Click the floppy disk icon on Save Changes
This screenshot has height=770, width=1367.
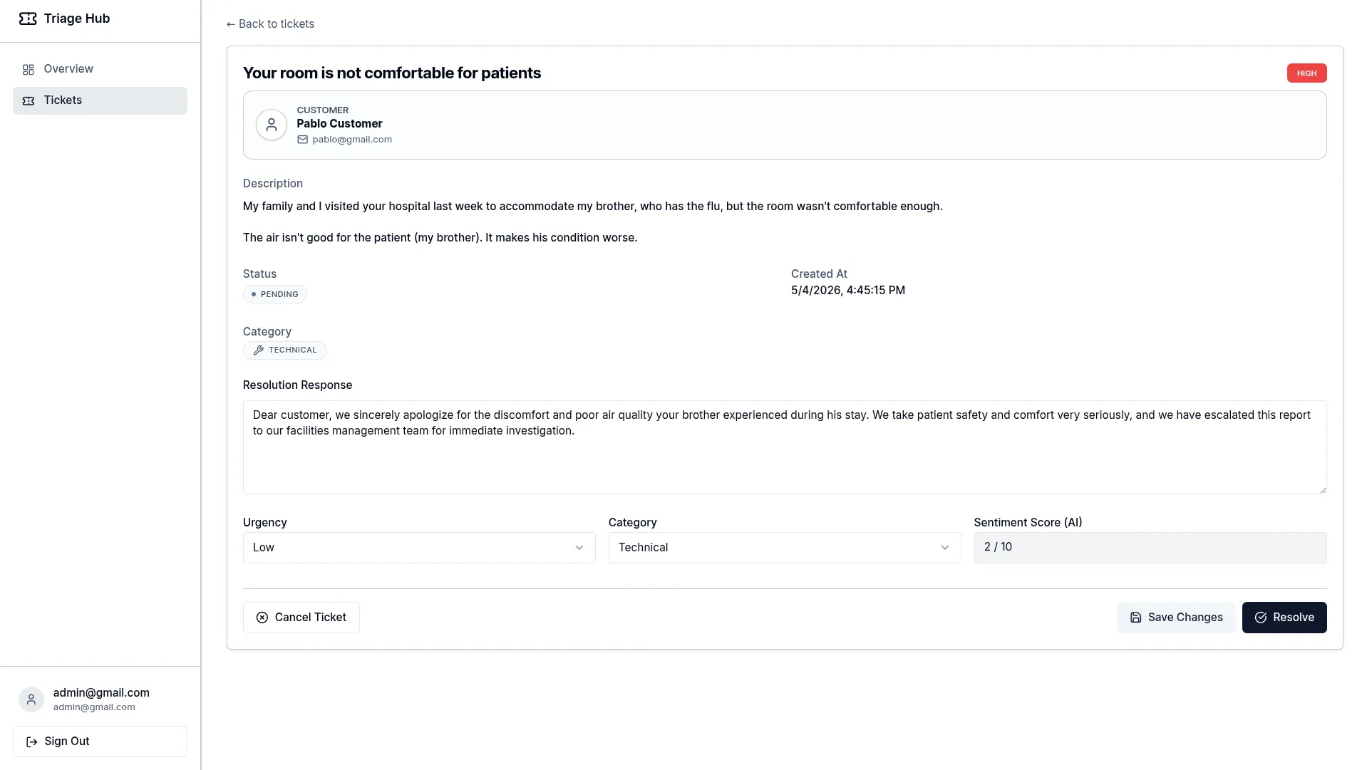pos(1136,618)
